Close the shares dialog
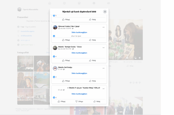174x115 pixels. 105,12
